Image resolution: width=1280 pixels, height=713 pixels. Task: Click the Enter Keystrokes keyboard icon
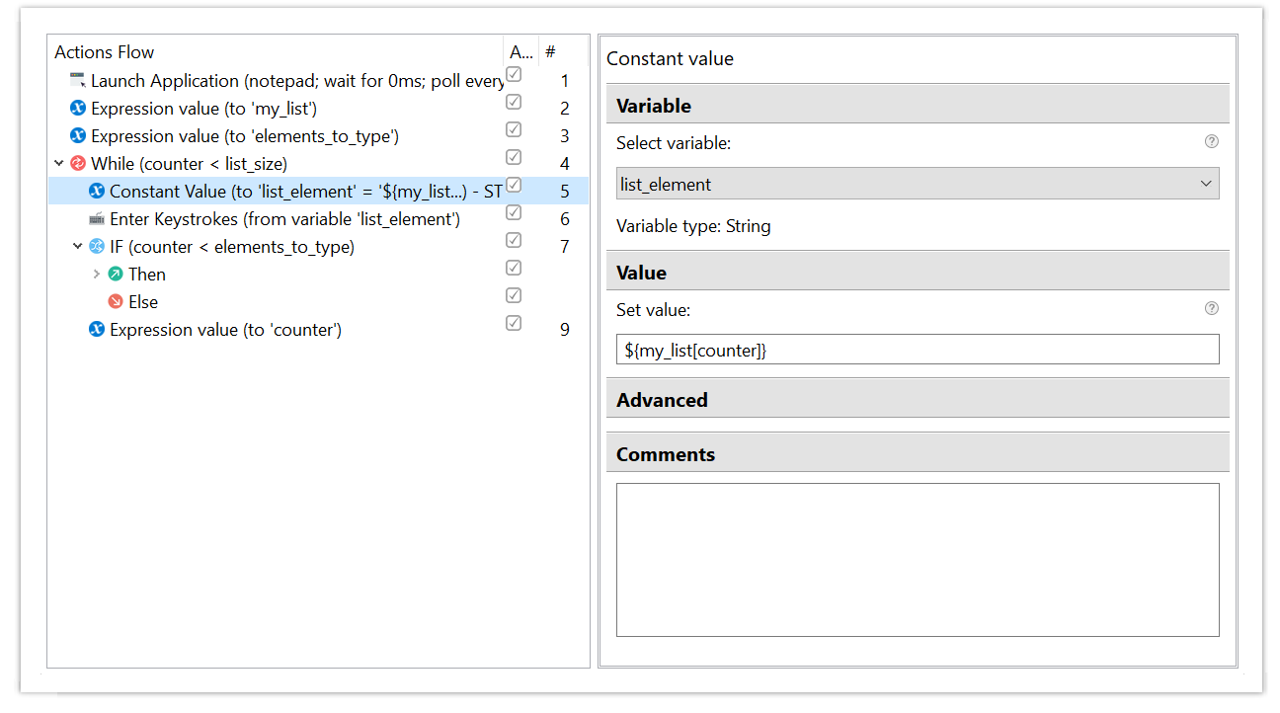pos(97,218)
